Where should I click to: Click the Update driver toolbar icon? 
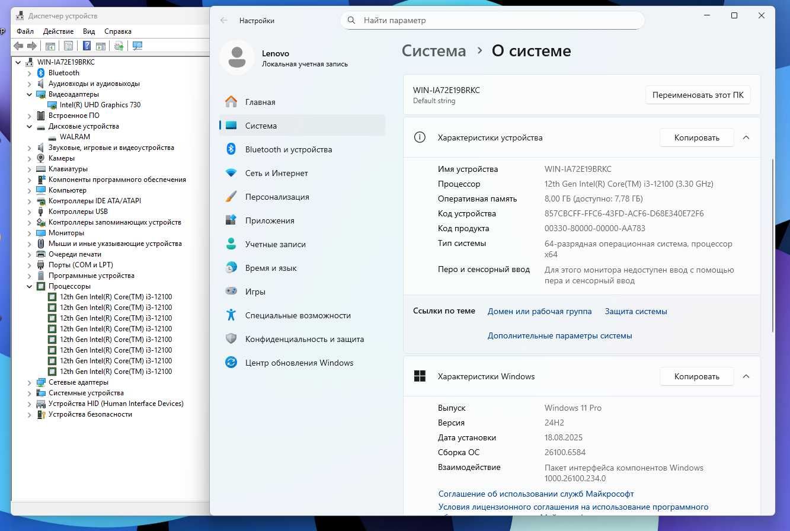click(119, 46)
